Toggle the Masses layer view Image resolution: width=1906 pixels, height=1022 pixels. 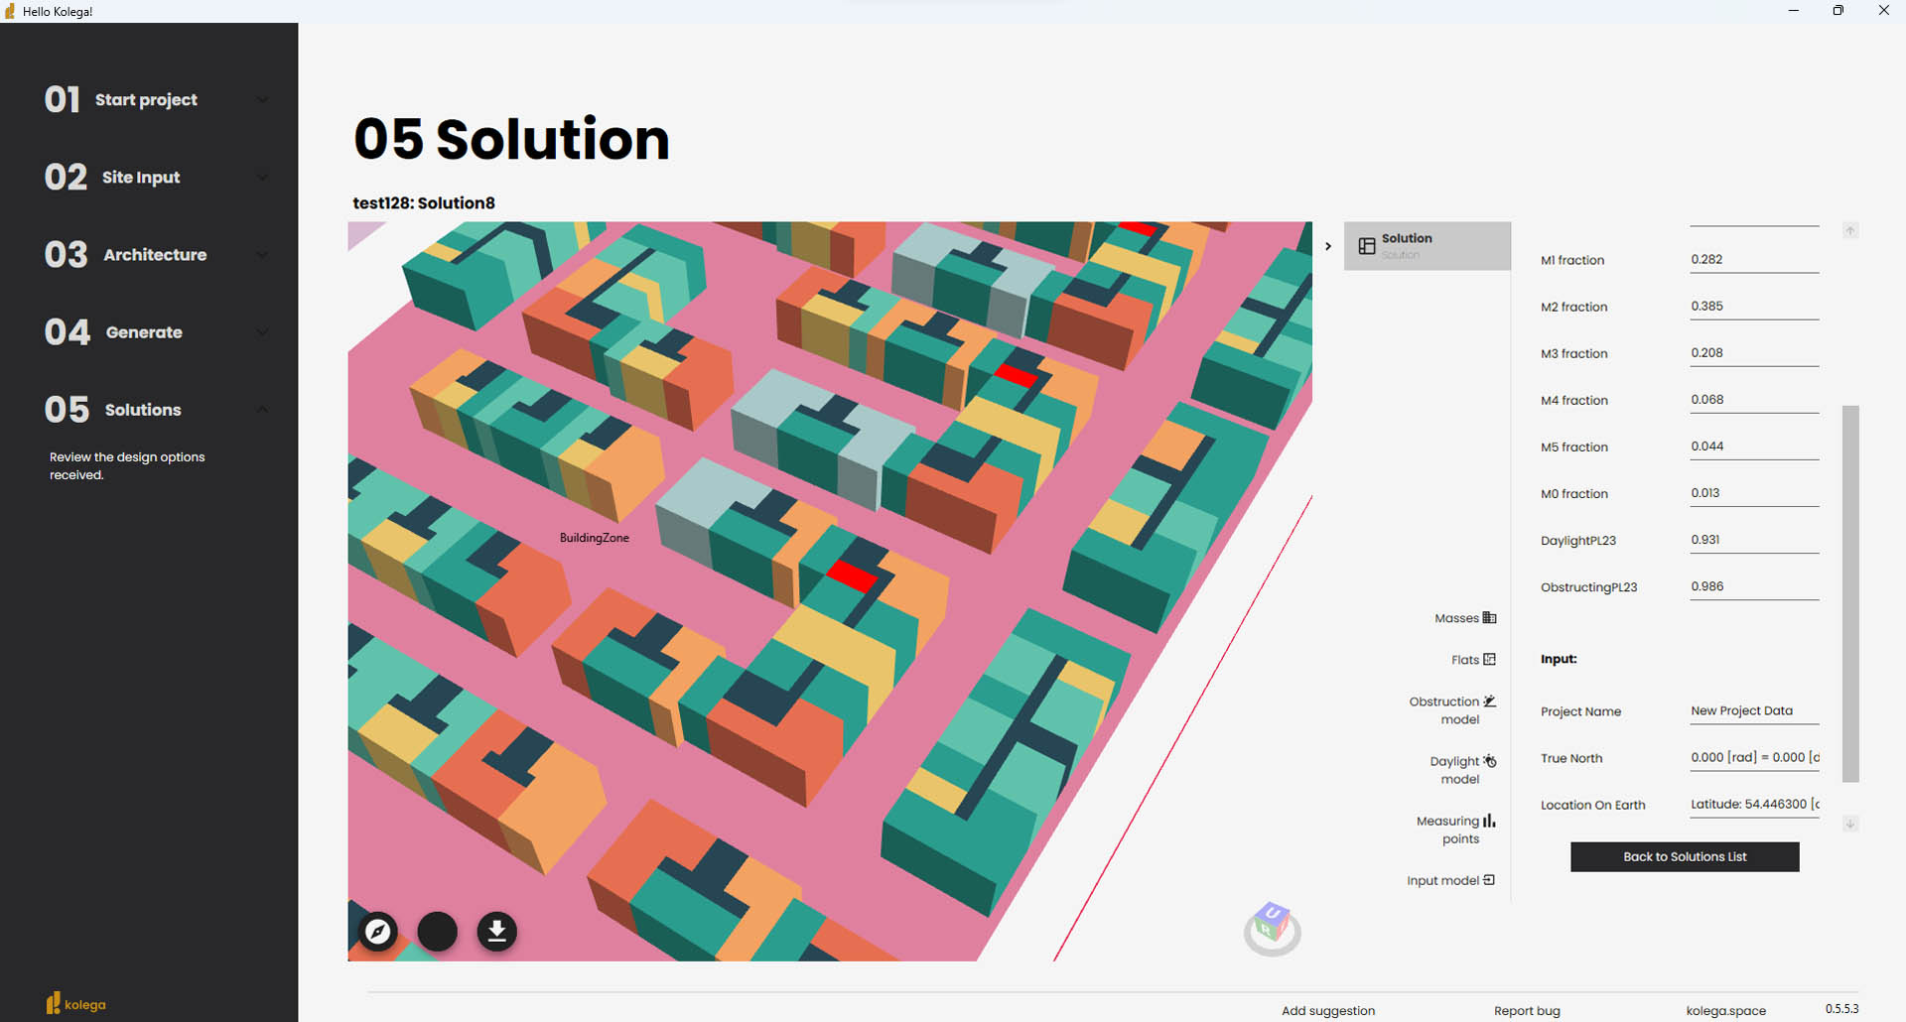[x=1465, y=618]
